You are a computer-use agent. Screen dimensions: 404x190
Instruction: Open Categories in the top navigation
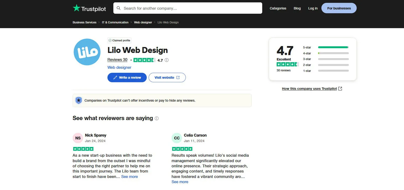278,8
